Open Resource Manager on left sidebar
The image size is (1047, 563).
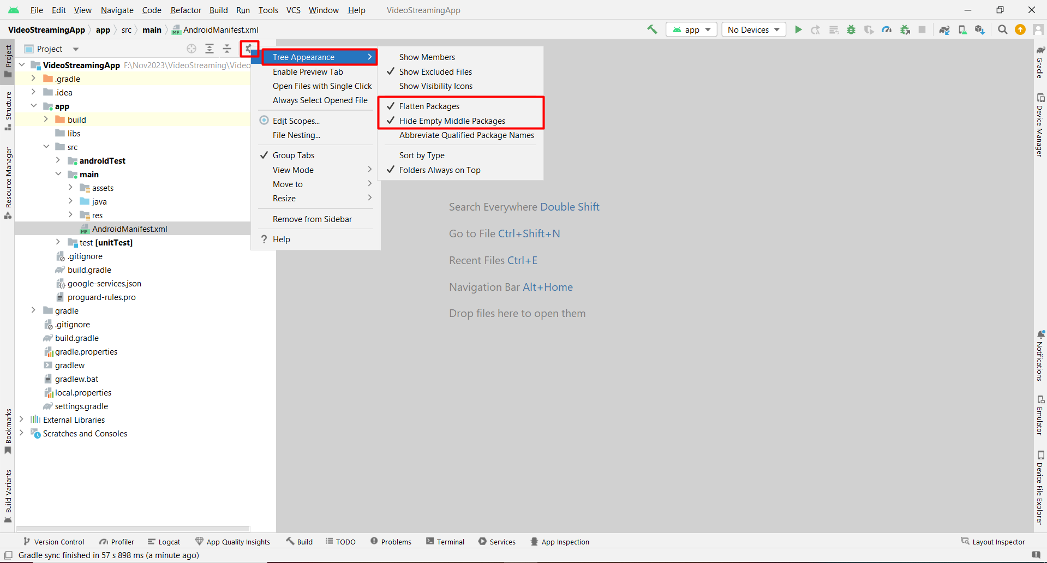click(8, 183)
